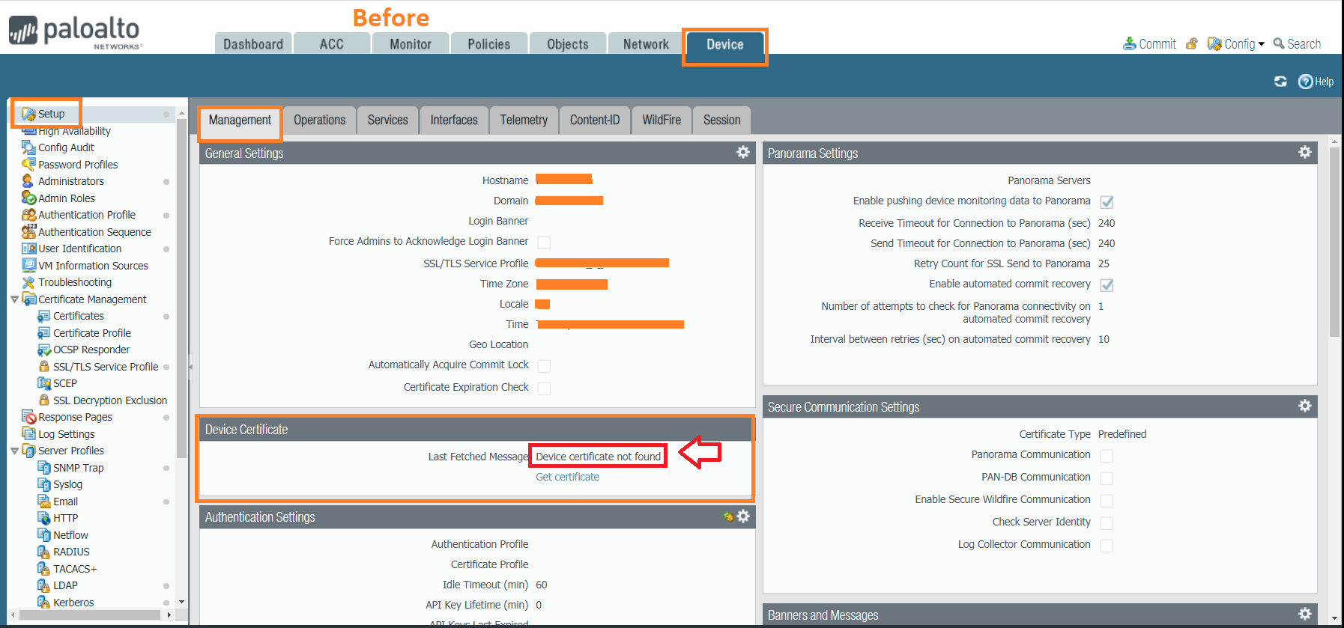Screen dimensions: 1344x628
Task: Open Banners and Messages gear icon
Action: click(1304, 614)
